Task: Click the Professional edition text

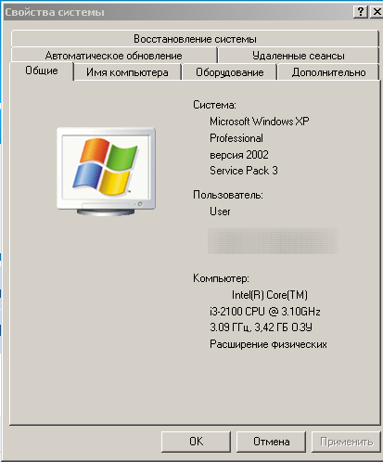Action: [236, 138]
